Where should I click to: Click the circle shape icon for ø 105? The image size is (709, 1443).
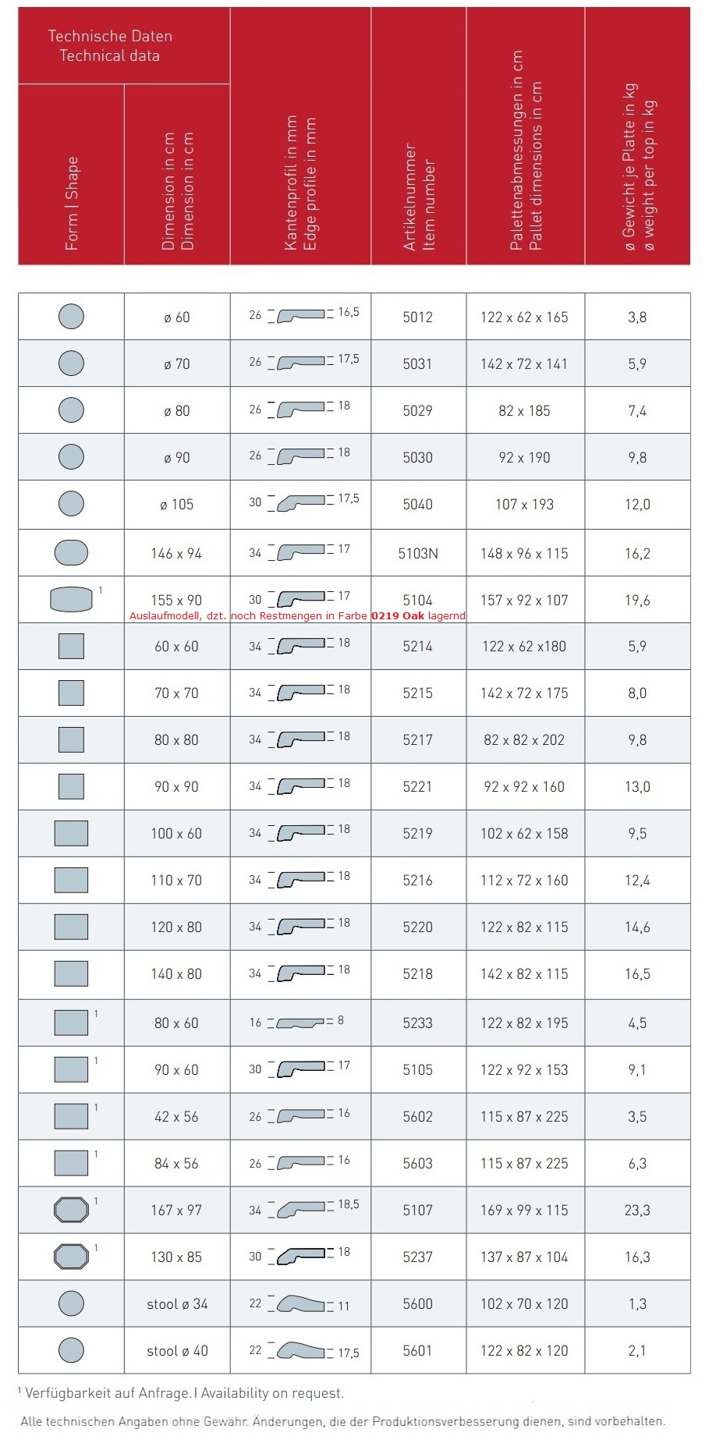tap(71, 504)
